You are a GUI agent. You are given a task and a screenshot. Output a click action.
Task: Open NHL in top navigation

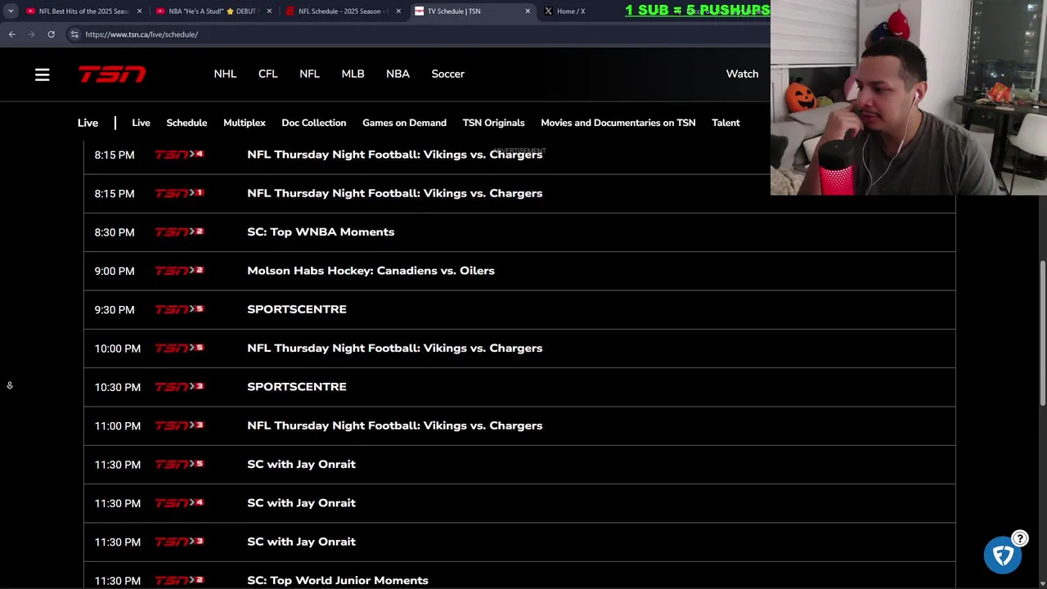pos(225,74)
